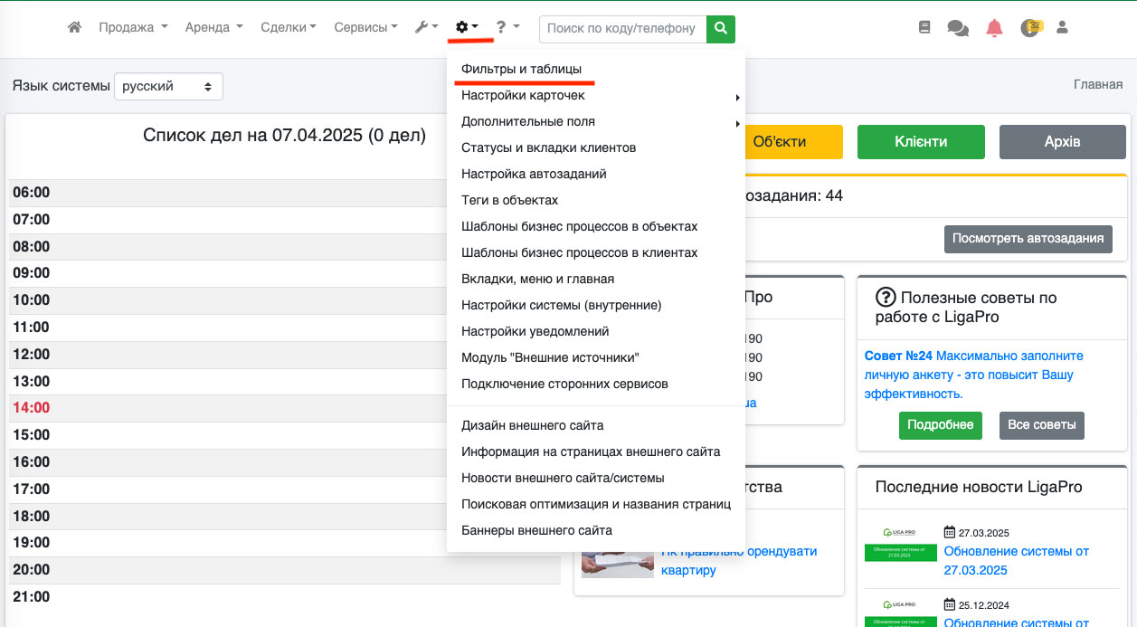
Task: Click the red notification bell
Action: coord(994,28)
